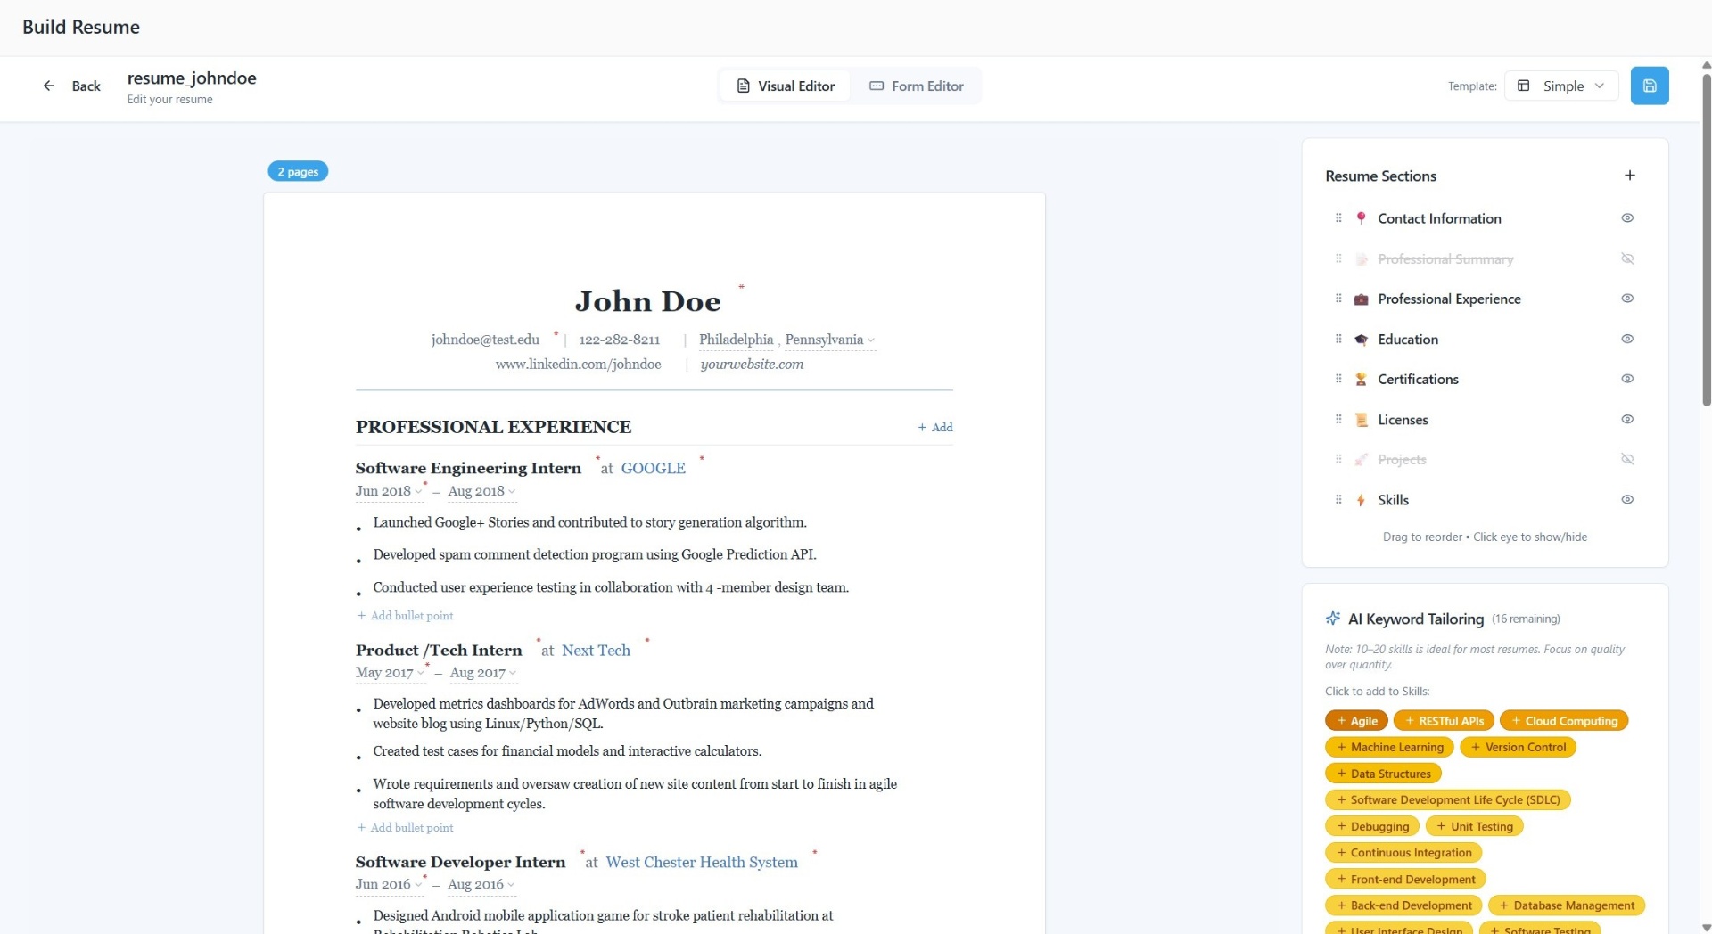Click the 2 pages badge
This screenshot has width=1712, height=934.
click(x=298, y=171)
